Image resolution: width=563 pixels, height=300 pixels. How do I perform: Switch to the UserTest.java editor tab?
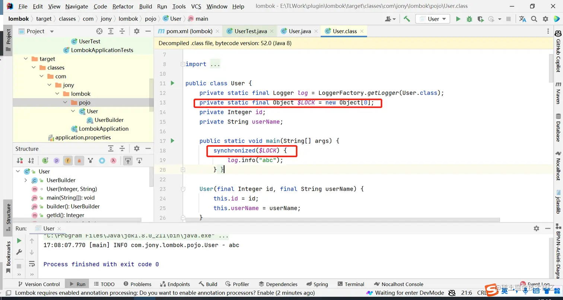(x=249, y=31)
